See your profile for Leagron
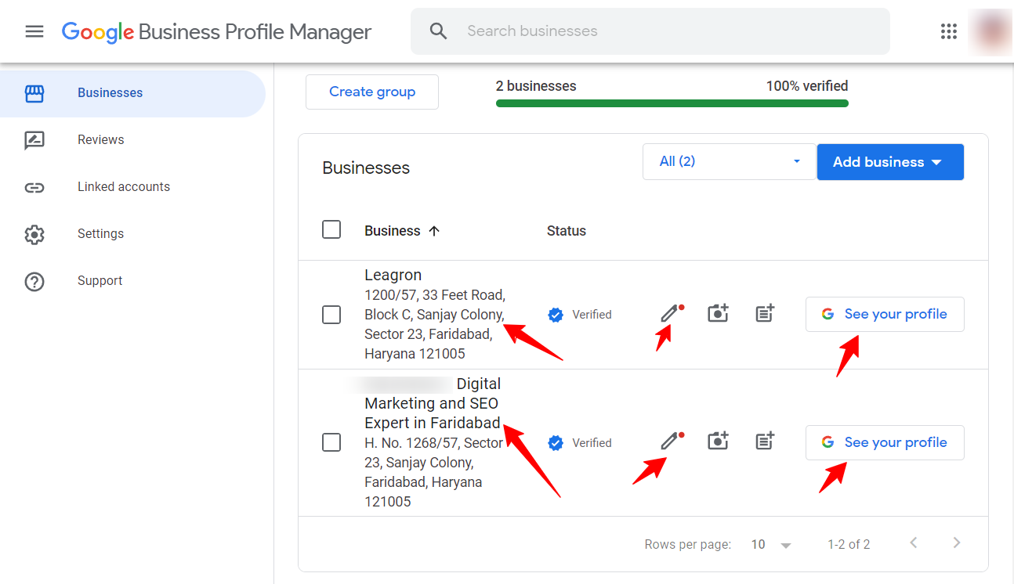The height and width of the screenshot is (584, 1014). (885, 314)
